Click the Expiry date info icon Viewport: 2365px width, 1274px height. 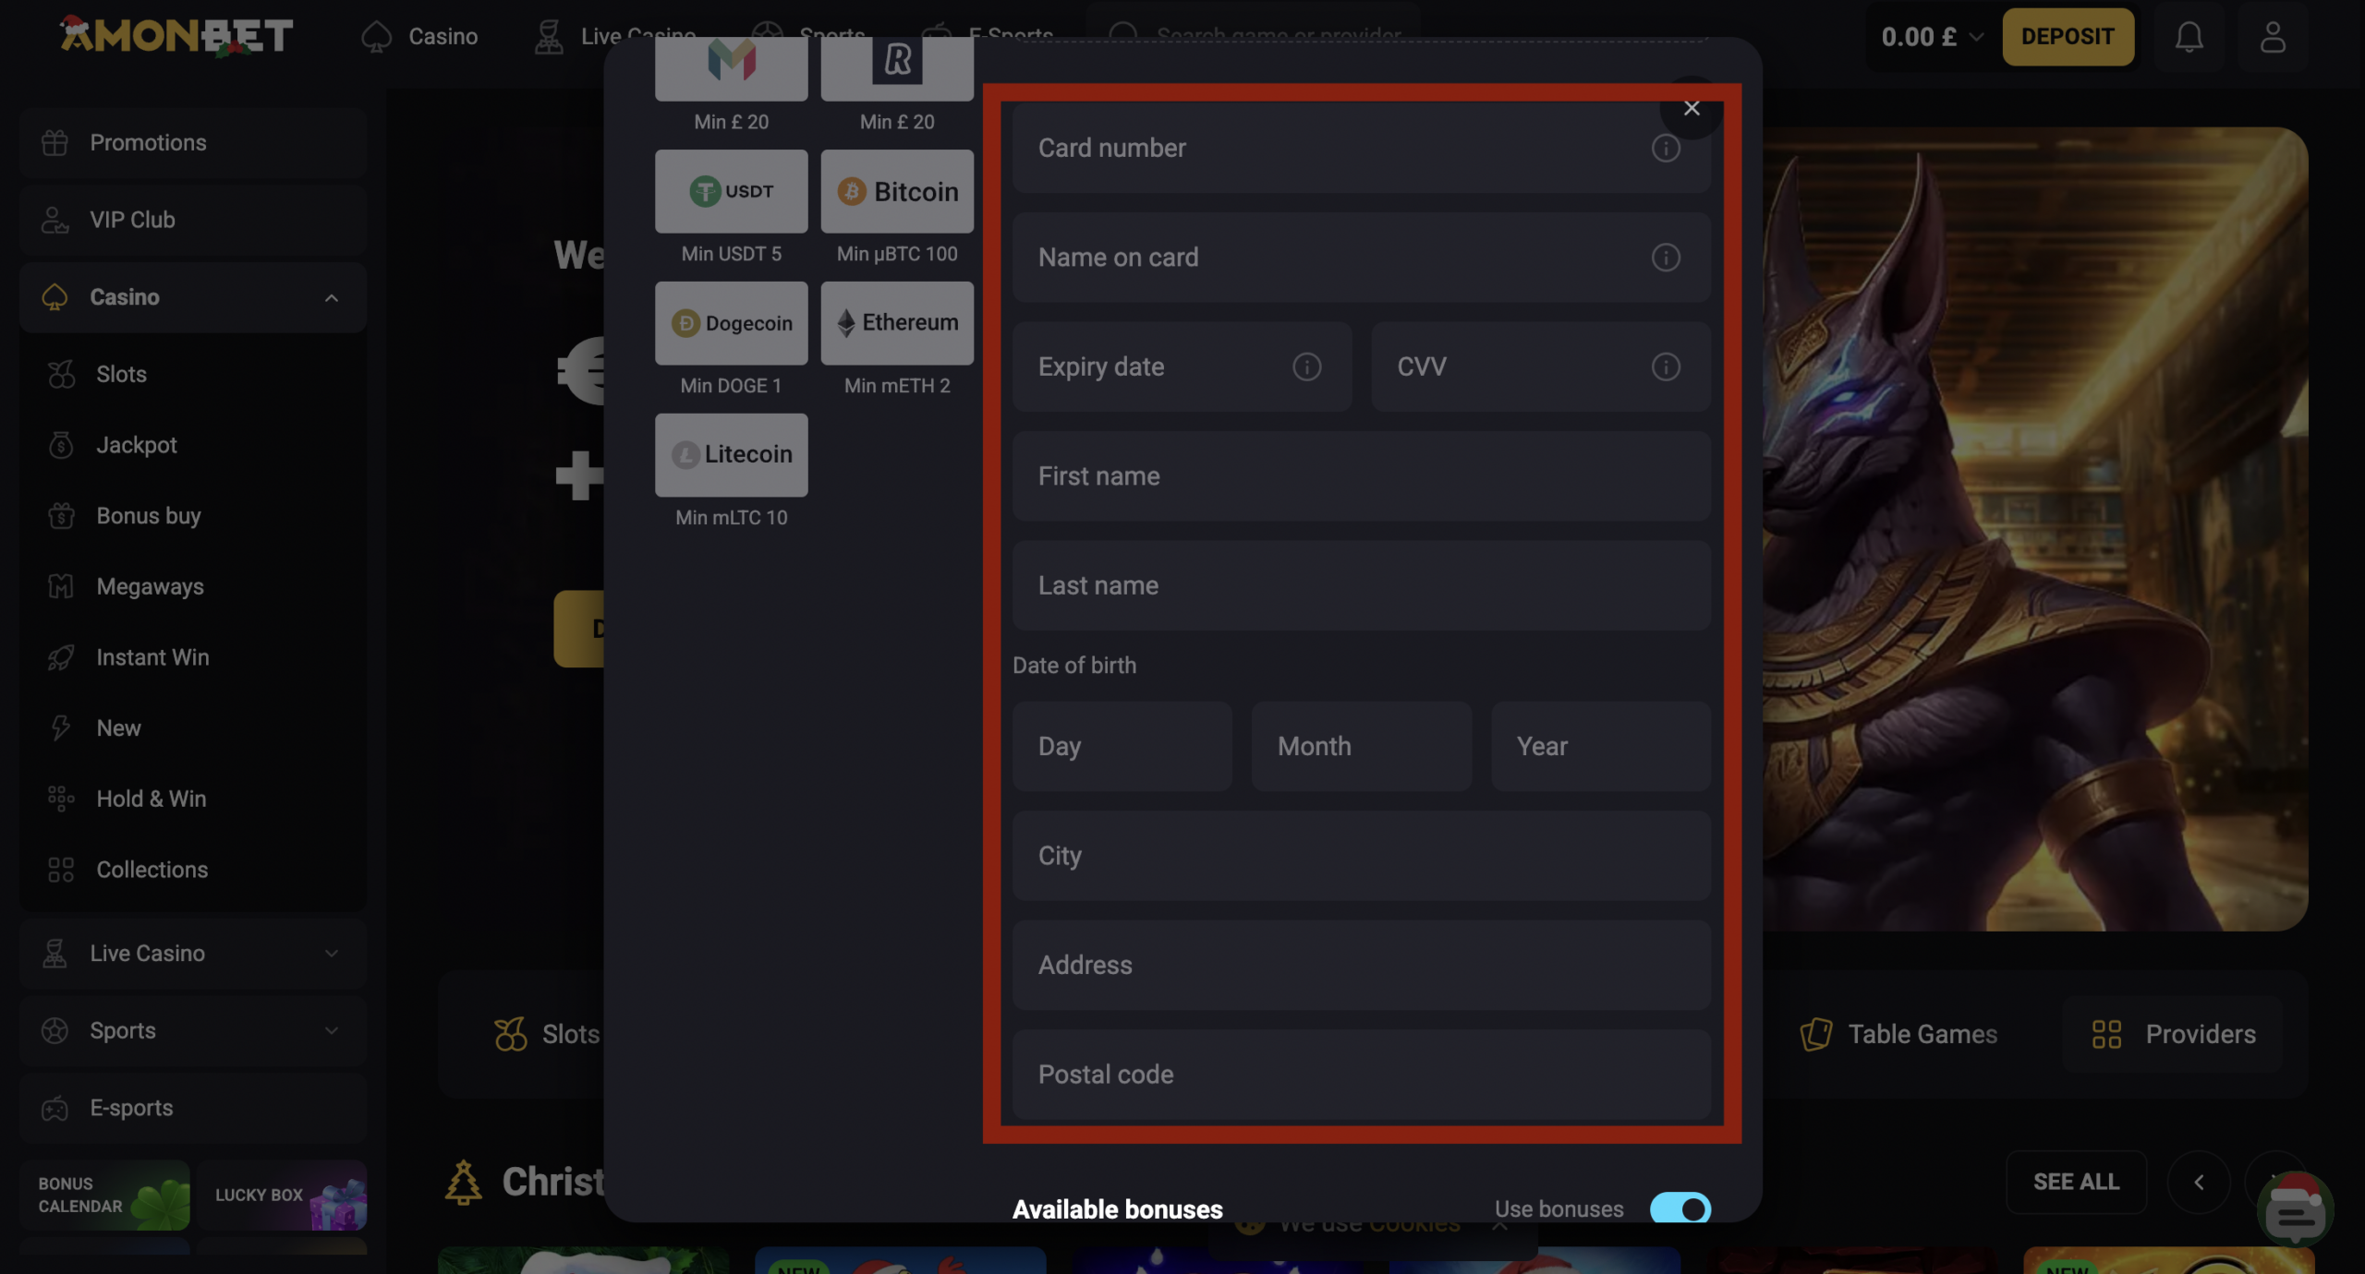tap(1306, 367)
